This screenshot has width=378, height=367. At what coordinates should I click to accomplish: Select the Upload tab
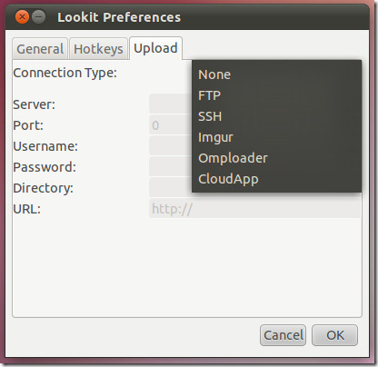[x=155, y=48]
